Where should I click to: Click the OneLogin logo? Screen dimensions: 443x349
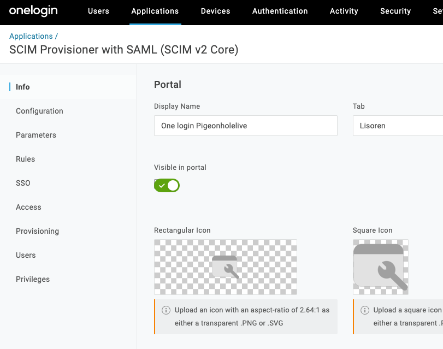click(33, 11)
